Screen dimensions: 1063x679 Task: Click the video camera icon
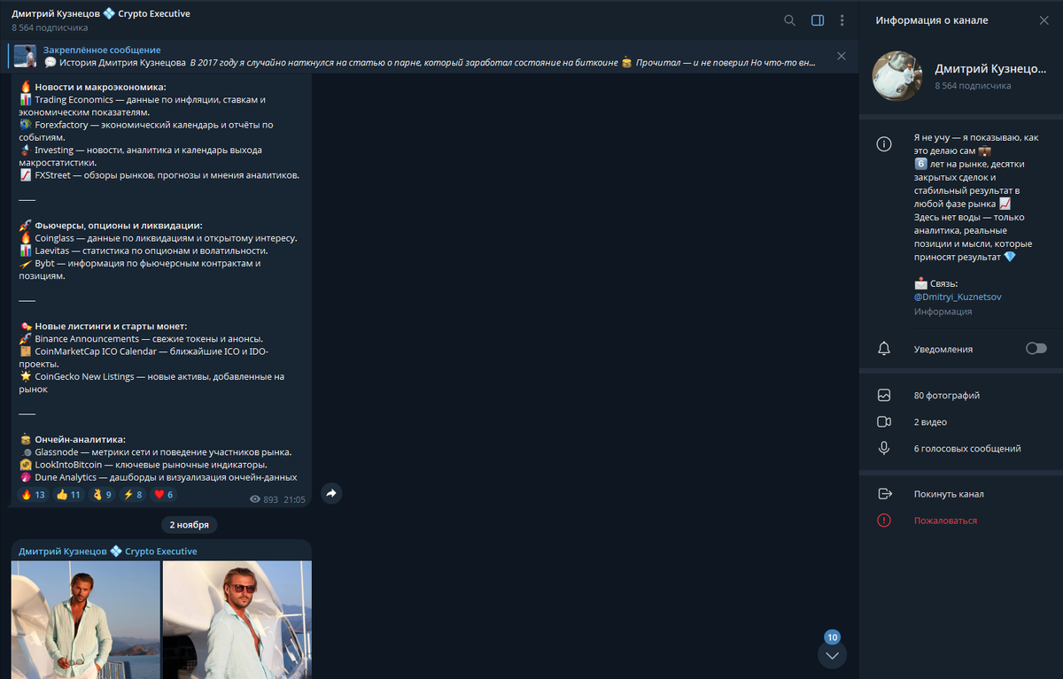pyautogui.click(x=883, y=422)
